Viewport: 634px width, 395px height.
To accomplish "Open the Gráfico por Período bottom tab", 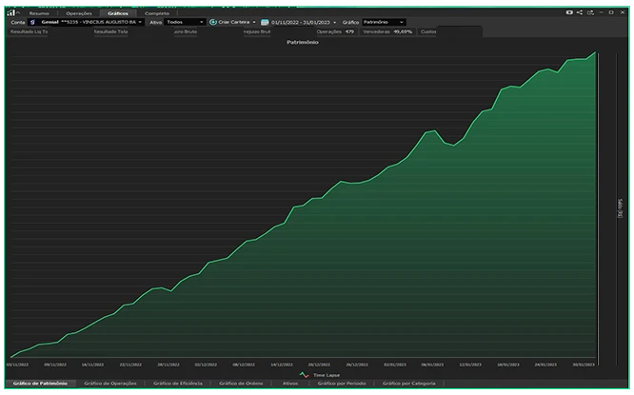I will coord(341,384).
